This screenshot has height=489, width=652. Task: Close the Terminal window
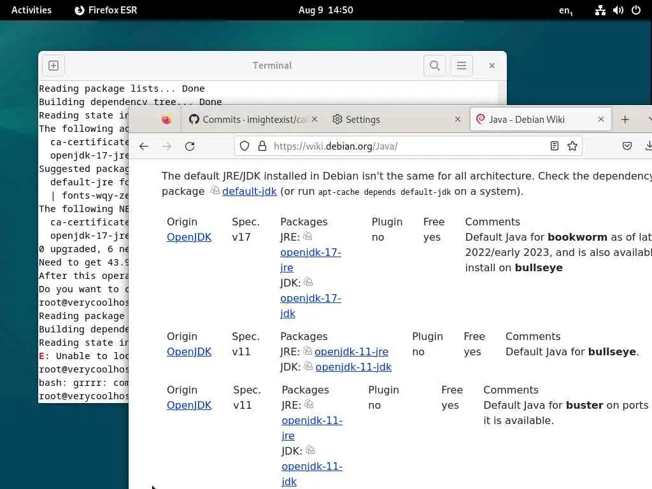click(x=492, y=66)
